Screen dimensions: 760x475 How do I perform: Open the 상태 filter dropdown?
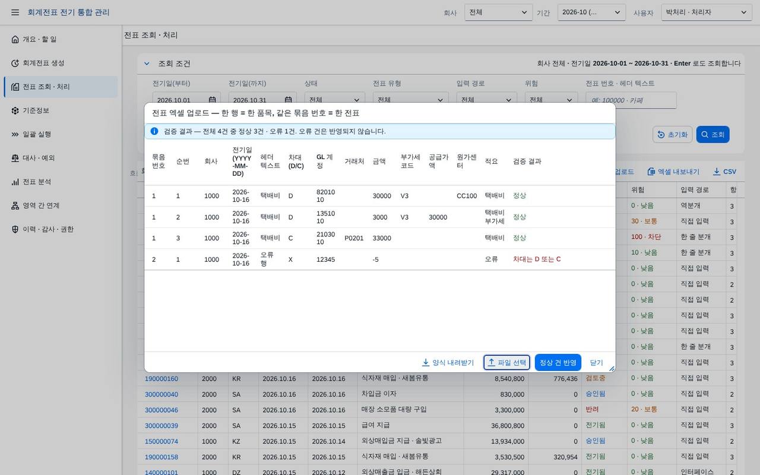coord(335,100)
